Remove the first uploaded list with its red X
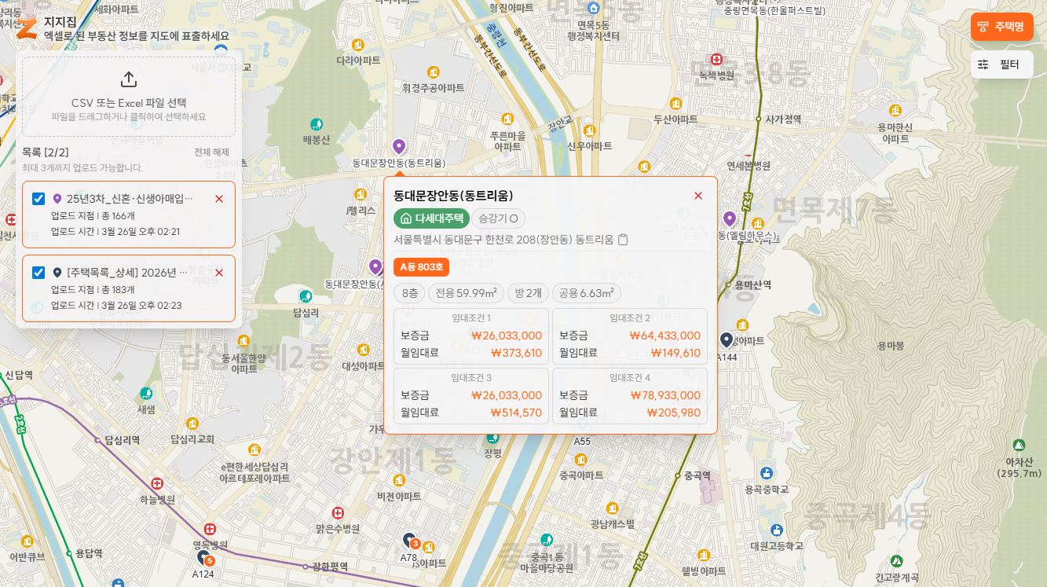 (x=219, y=199)
